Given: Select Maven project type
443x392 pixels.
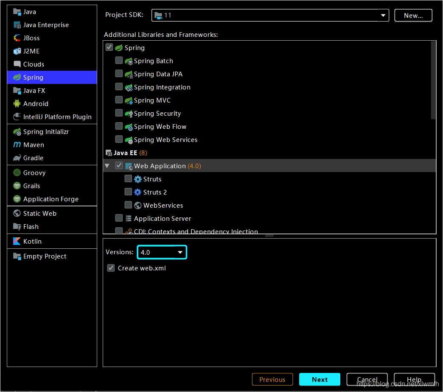Looking at the screenshot, I should (52, 145).
